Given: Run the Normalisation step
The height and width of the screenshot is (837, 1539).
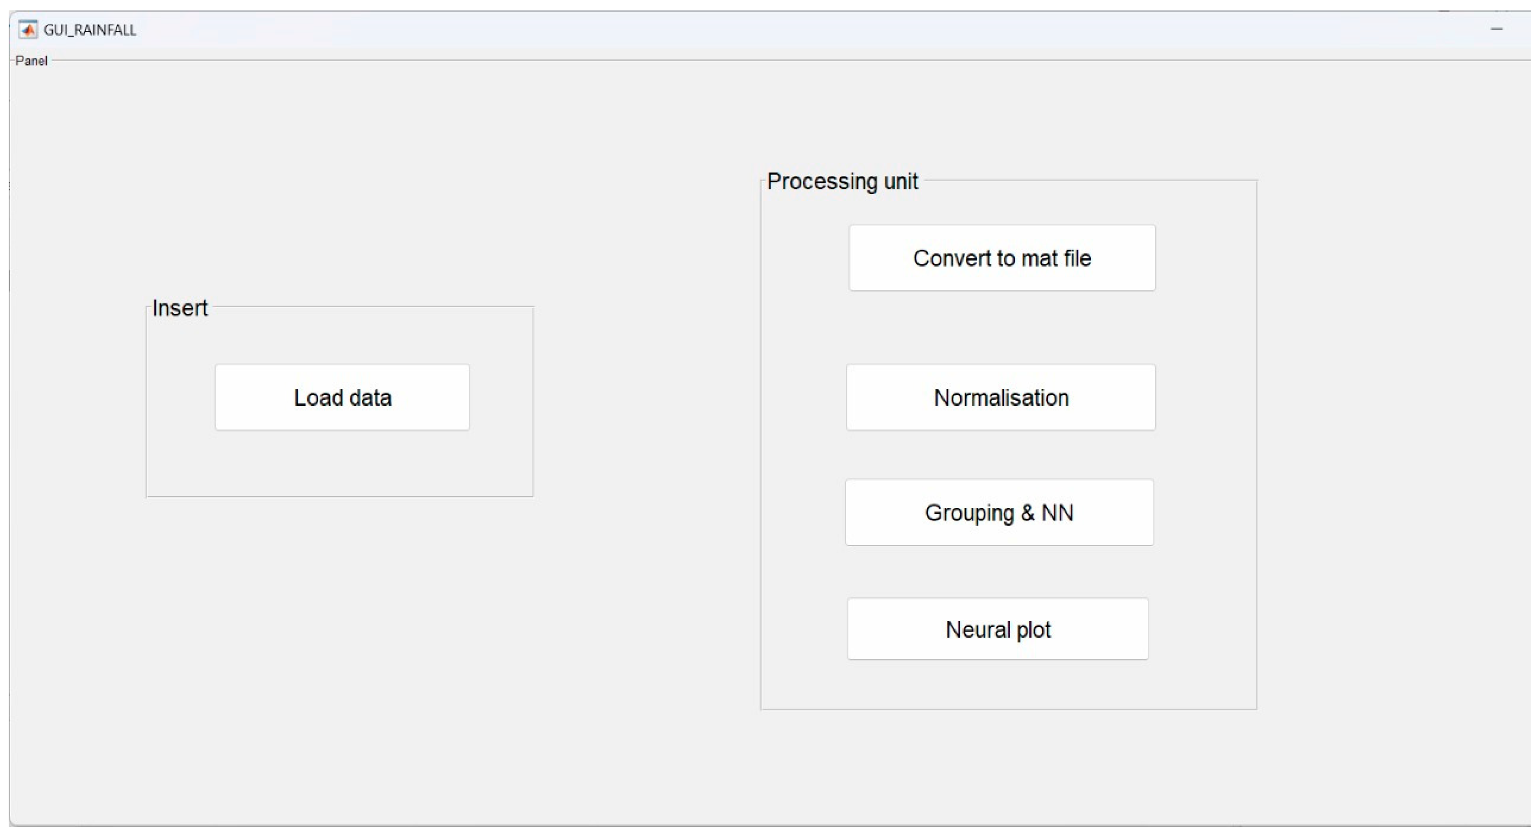Looking at the screenshot, I should click(1001, 397).
